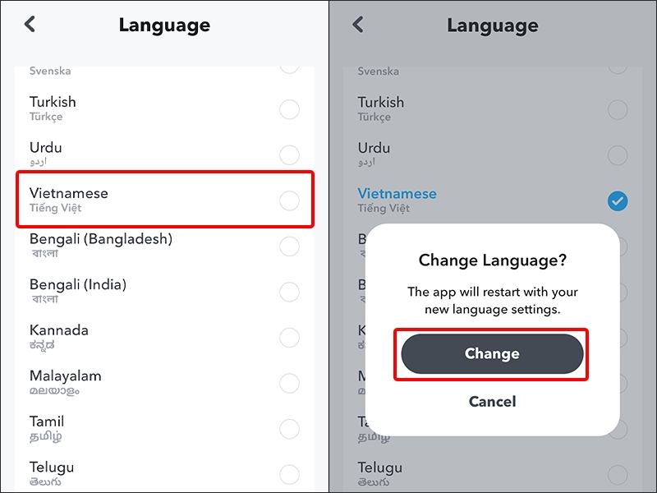
Task: Select the Turkish language row label
Action: coord(53,102)
